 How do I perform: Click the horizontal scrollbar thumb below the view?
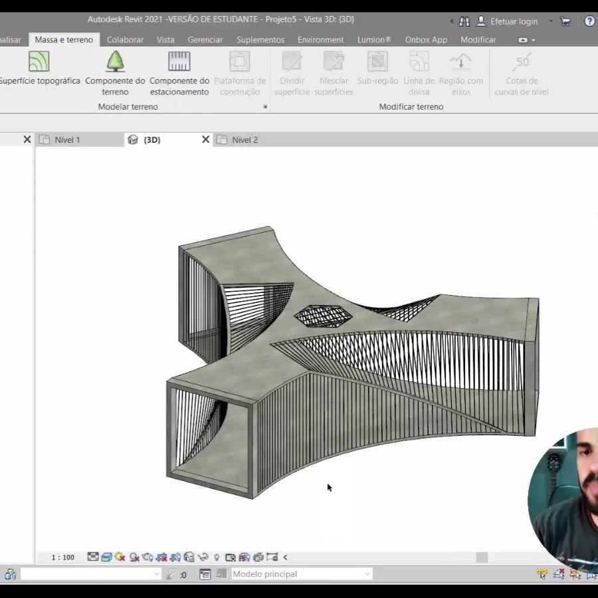(482, 557)
